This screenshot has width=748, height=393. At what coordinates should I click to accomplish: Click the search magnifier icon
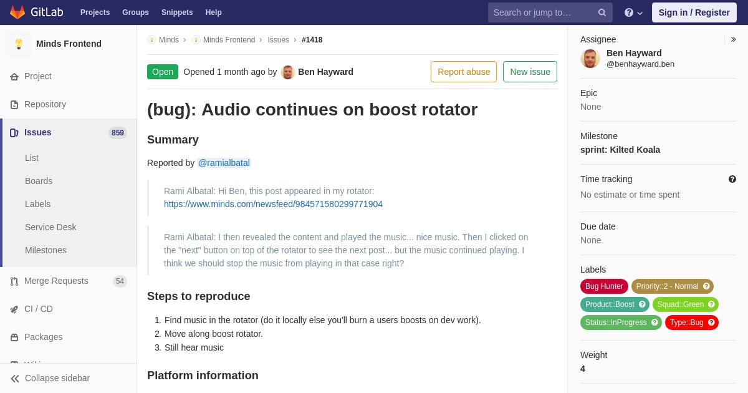pos(602,12)
